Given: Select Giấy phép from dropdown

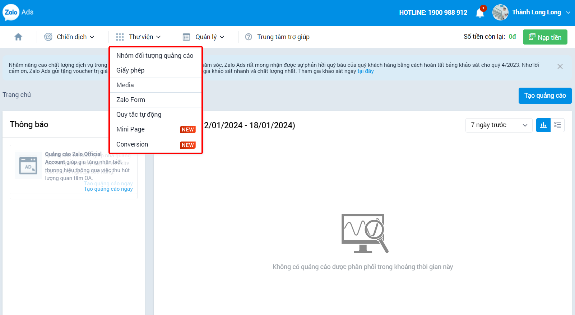Looking at the screenshot, I should 156,70.
